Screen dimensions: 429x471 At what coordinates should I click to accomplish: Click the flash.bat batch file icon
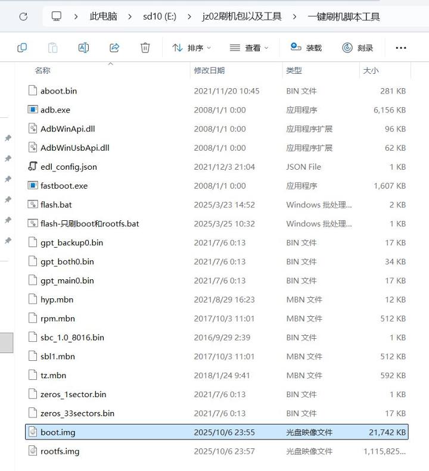(33, 204)
